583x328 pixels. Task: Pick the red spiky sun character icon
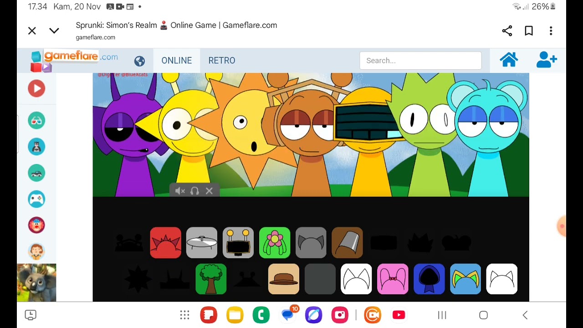coord(165,243)
